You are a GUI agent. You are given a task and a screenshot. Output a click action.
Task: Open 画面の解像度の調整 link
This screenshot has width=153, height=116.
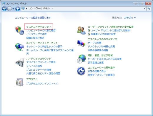pos(98,50)
